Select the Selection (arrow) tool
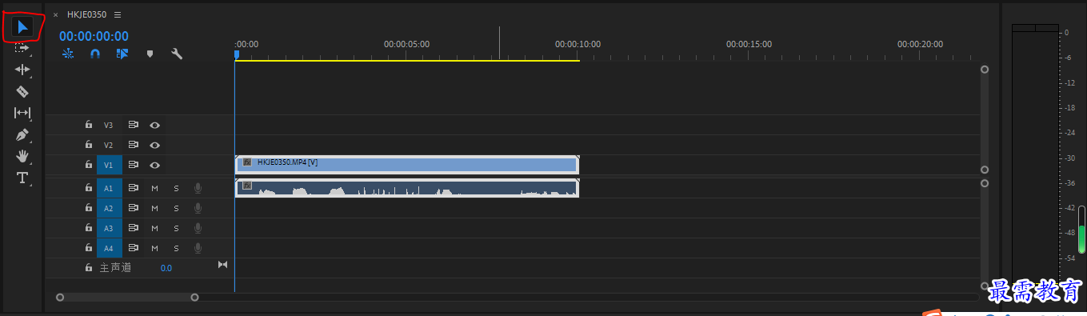This screenshot has height=316, width=1087. click(22, 27)
